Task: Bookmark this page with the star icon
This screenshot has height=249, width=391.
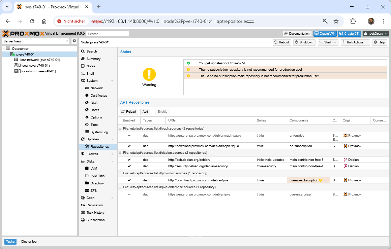Action: click(336, 21)
